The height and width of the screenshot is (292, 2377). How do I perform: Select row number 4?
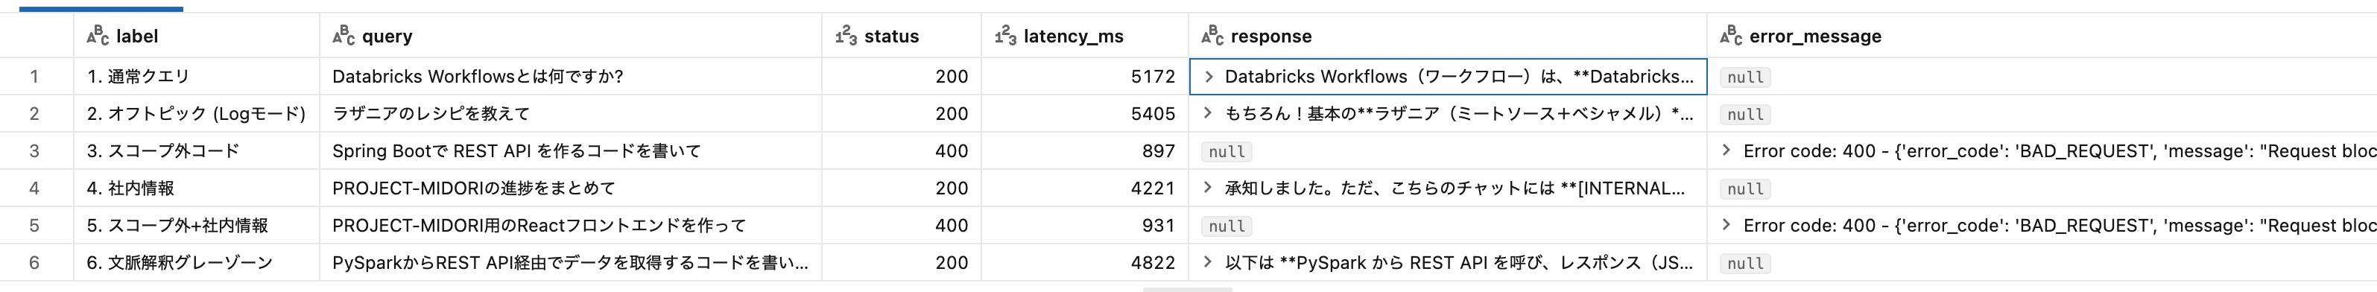pos(35,188)
